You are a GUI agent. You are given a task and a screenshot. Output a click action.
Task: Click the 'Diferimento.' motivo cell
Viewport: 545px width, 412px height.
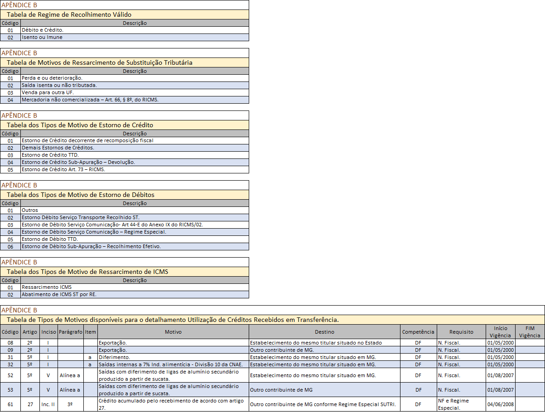click(x=174, y=357)
